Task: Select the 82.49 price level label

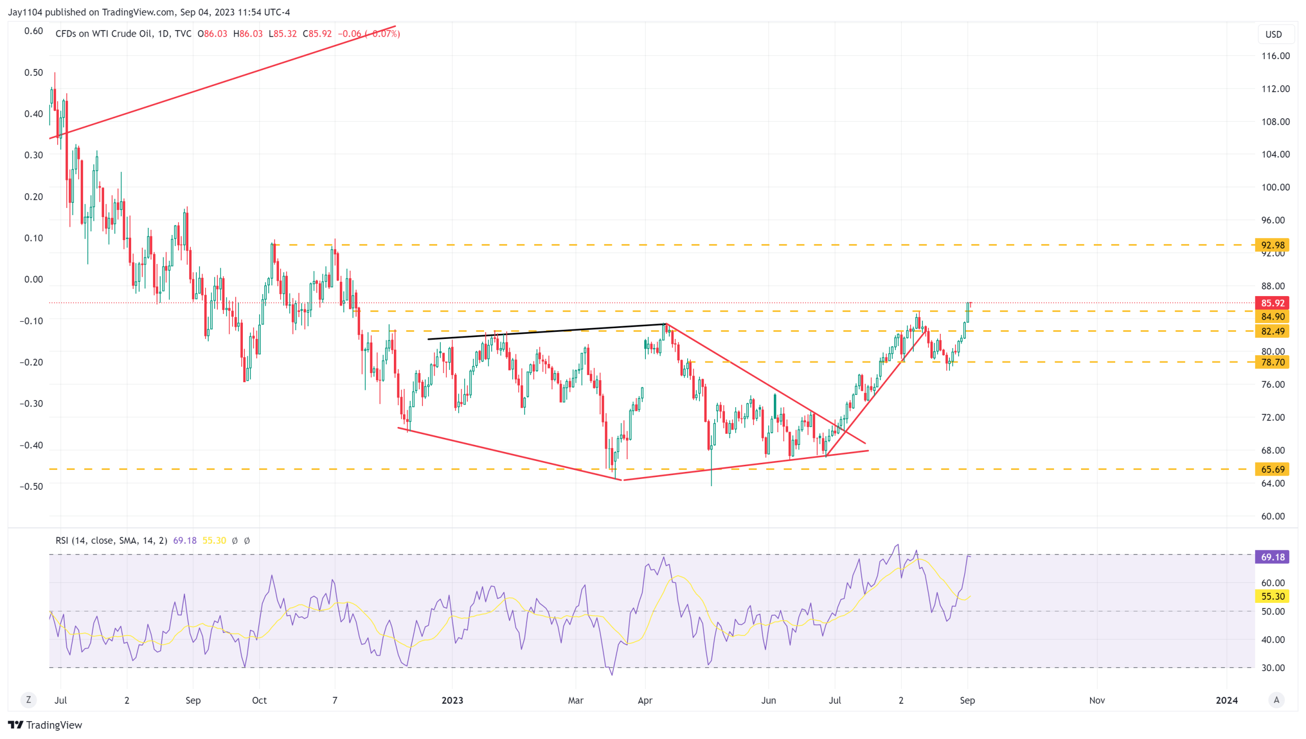Action: coord(1272,331)
